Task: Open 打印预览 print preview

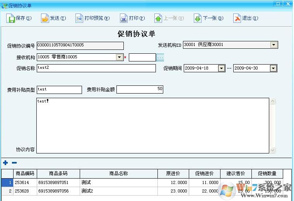Action: click(79, 18)
